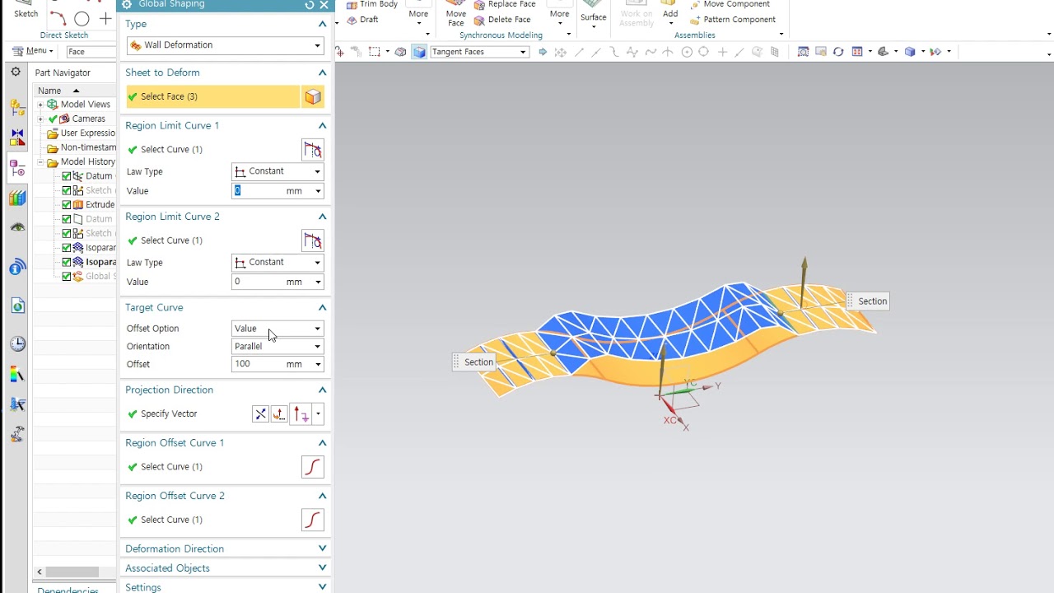1054x593 pixels.
Task: Toggle the checkbox of the Global Shaping feature
Action: pyautogui.click(x=68, y=277)
